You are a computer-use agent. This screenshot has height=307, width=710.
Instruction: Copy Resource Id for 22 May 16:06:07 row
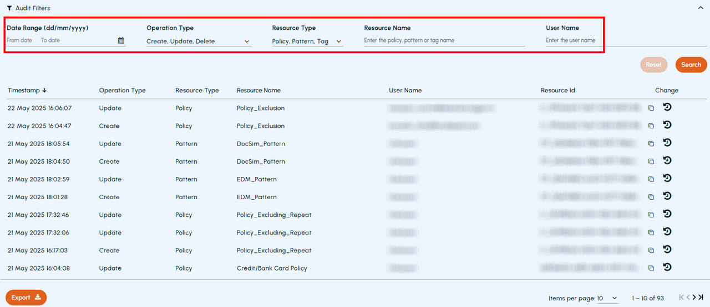coord(651,108)
